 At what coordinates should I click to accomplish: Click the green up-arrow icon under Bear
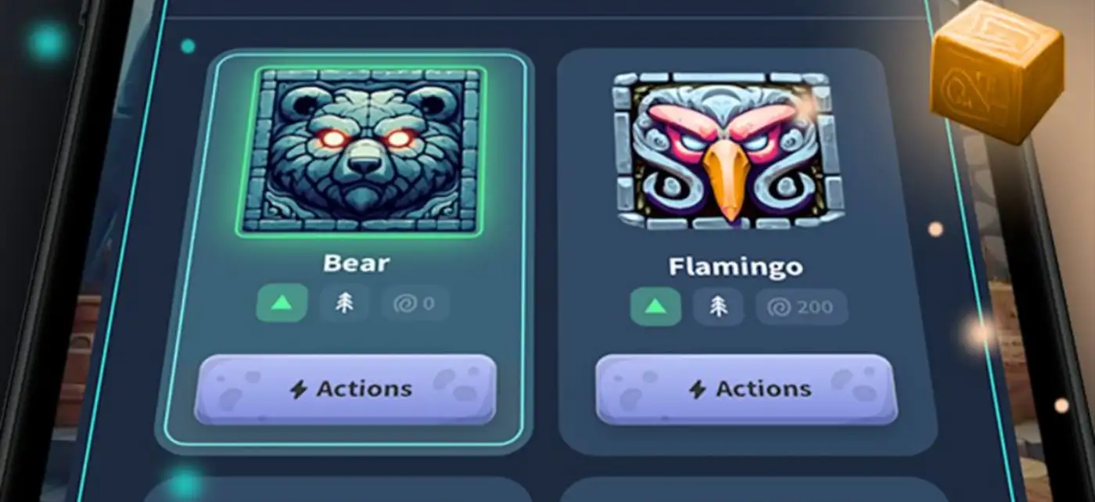282,303
